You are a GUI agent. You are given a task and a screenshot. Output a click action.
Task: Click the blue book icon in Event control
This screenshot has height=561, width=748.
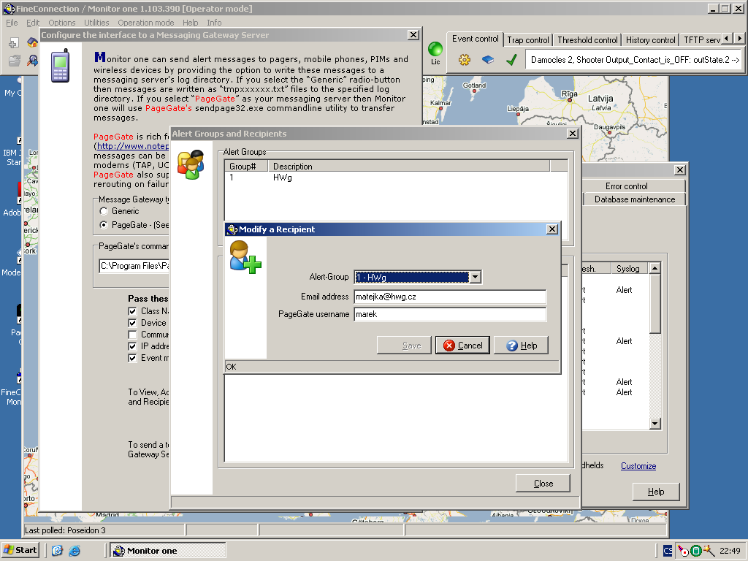click(487, 60)
